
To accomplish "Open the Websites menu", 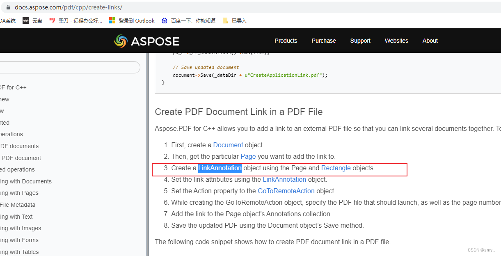I will 396,41.
